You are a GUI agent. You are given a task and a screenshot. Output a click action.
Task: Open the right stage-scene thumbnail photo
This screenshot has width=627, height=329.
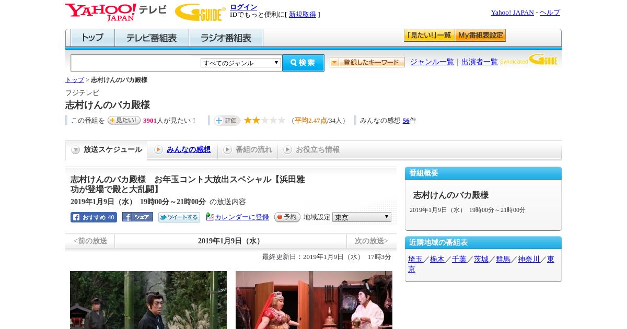click(314, 300)
